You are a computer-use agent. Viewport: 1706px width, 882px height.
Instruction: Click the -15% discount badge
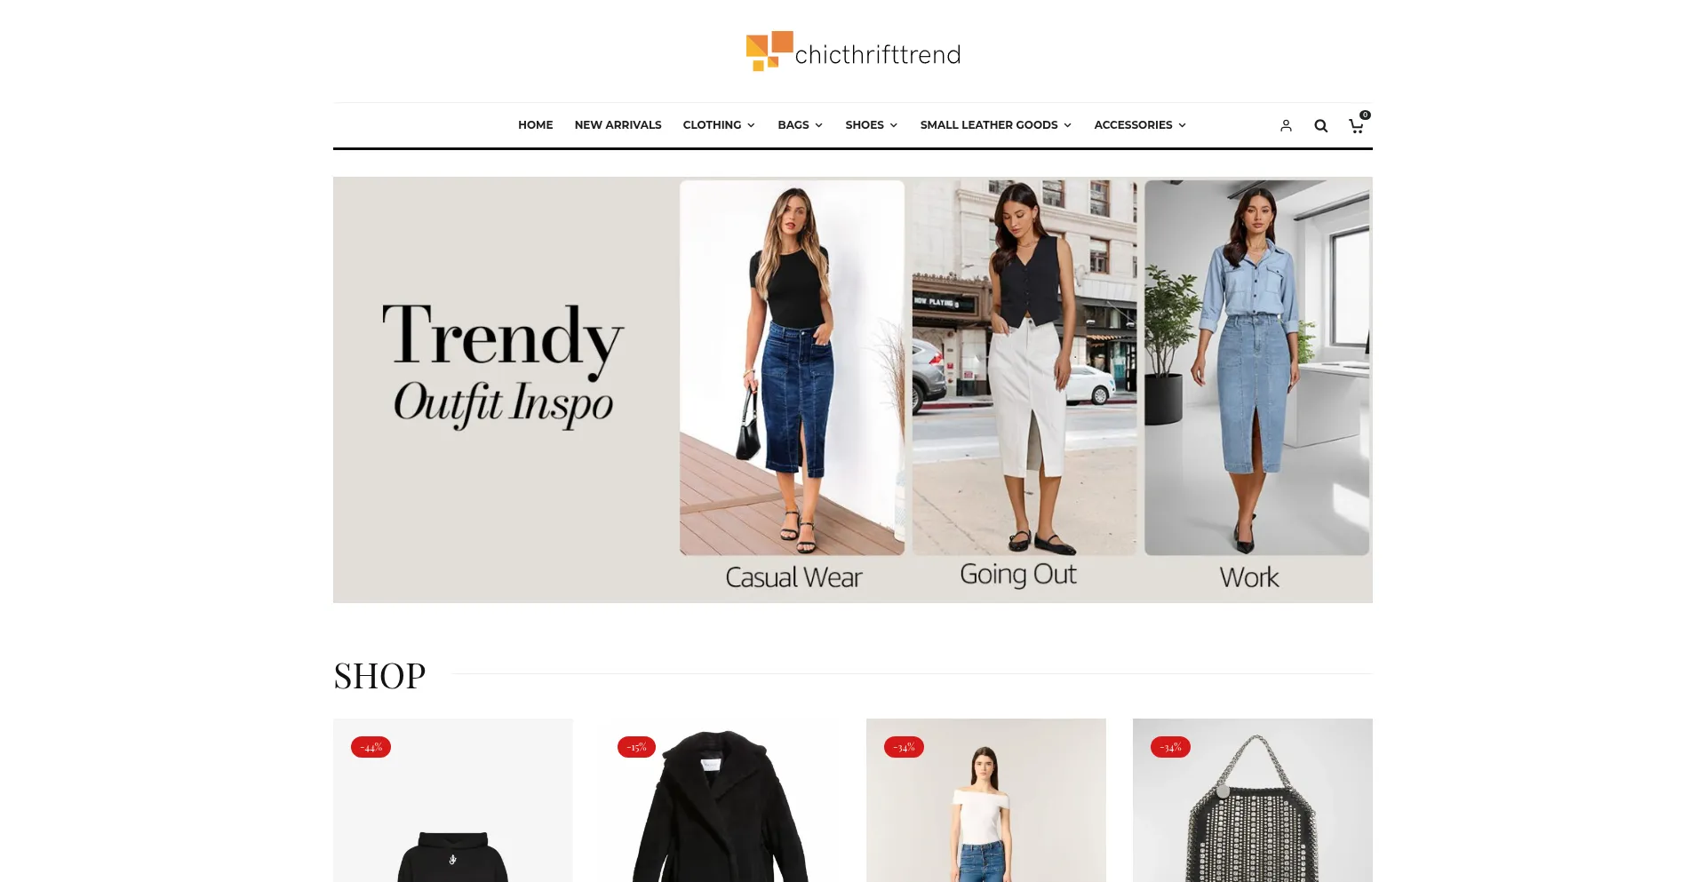point(636,747)
